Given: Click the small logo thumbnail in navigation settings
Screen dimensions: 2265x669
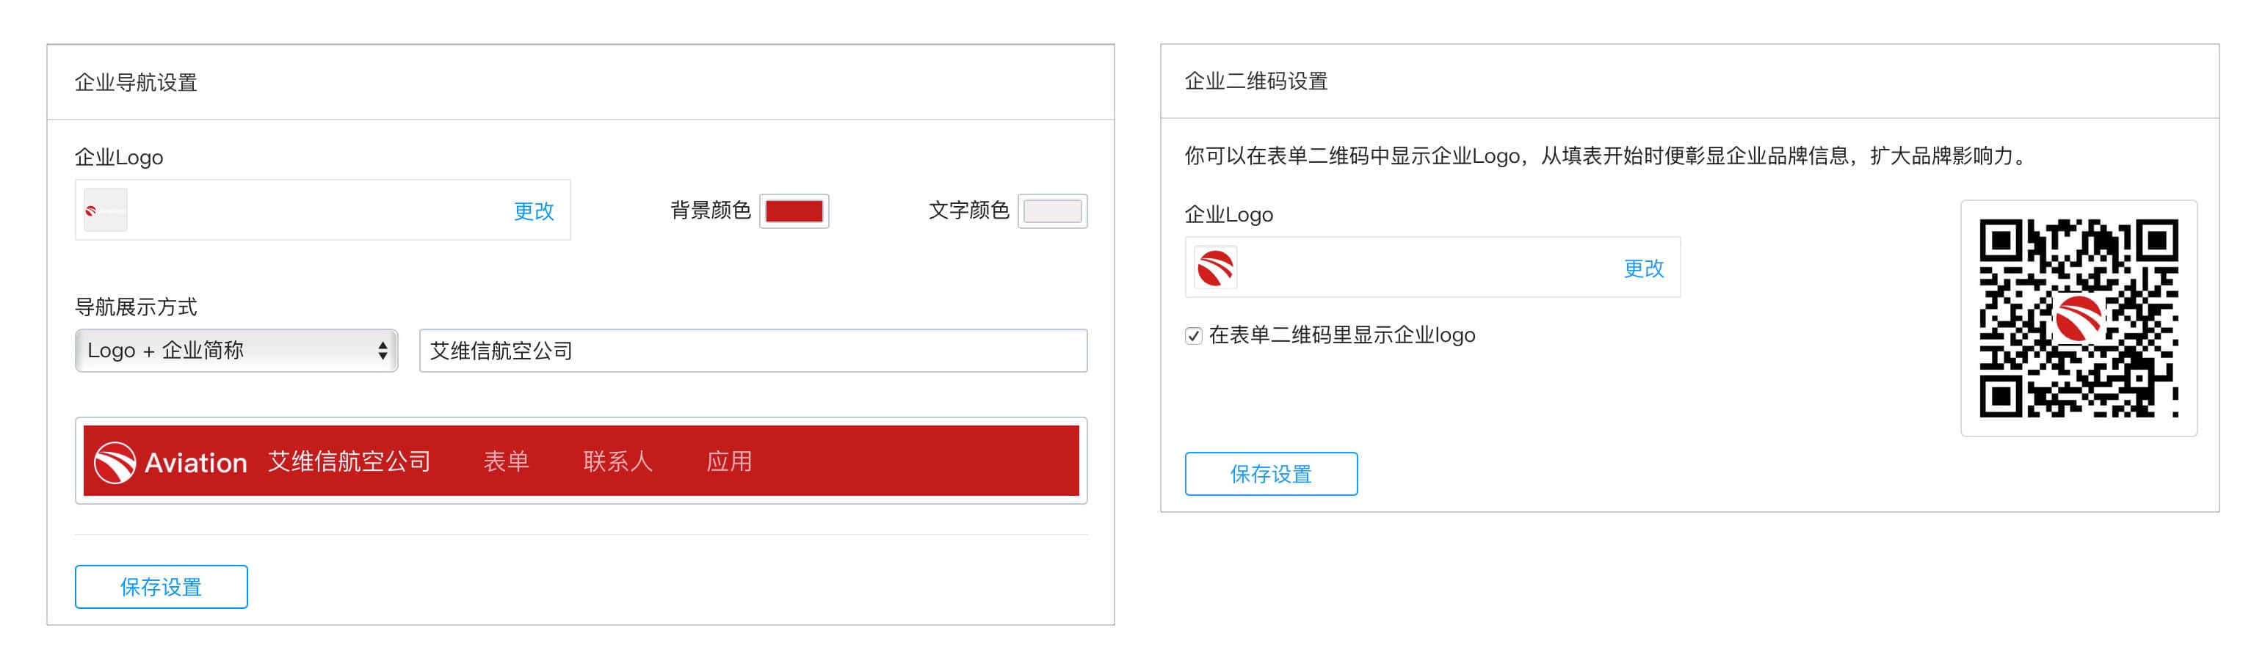Looking at the screenshot, I should point(106,211).
